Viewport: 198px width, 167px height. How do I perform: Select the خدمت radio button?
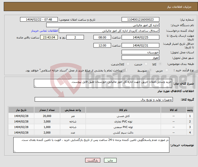pyautogui.click(x=146, y=64)
